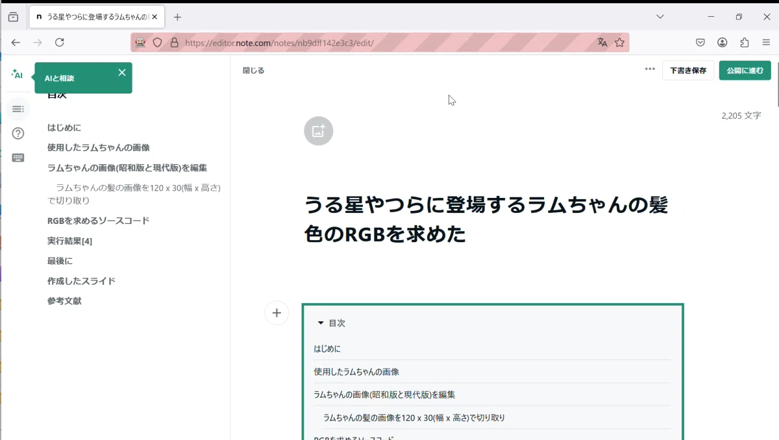Select sidebar sub-item 120 x 30 で切り取り
The image size is (779, 440).
[134, 194]
